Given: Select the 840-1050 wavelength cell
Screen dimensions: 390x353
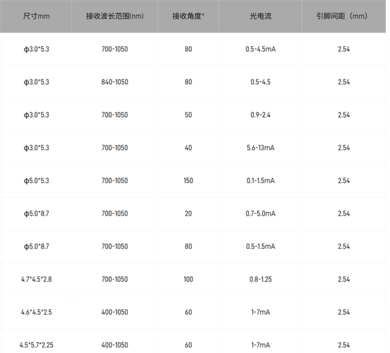Looking at the screenshot, I should tap(115, 82).
